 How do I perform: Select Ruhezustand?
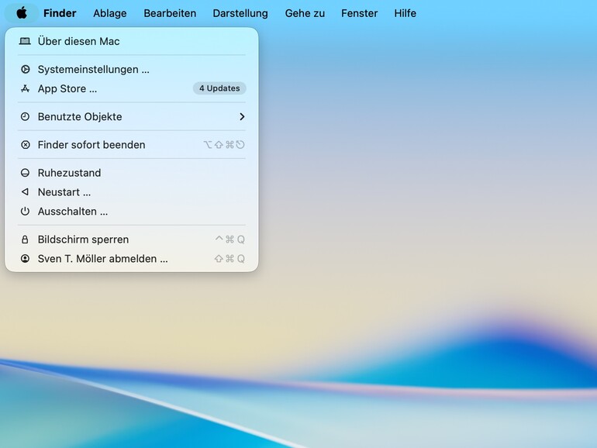(132, 173)
